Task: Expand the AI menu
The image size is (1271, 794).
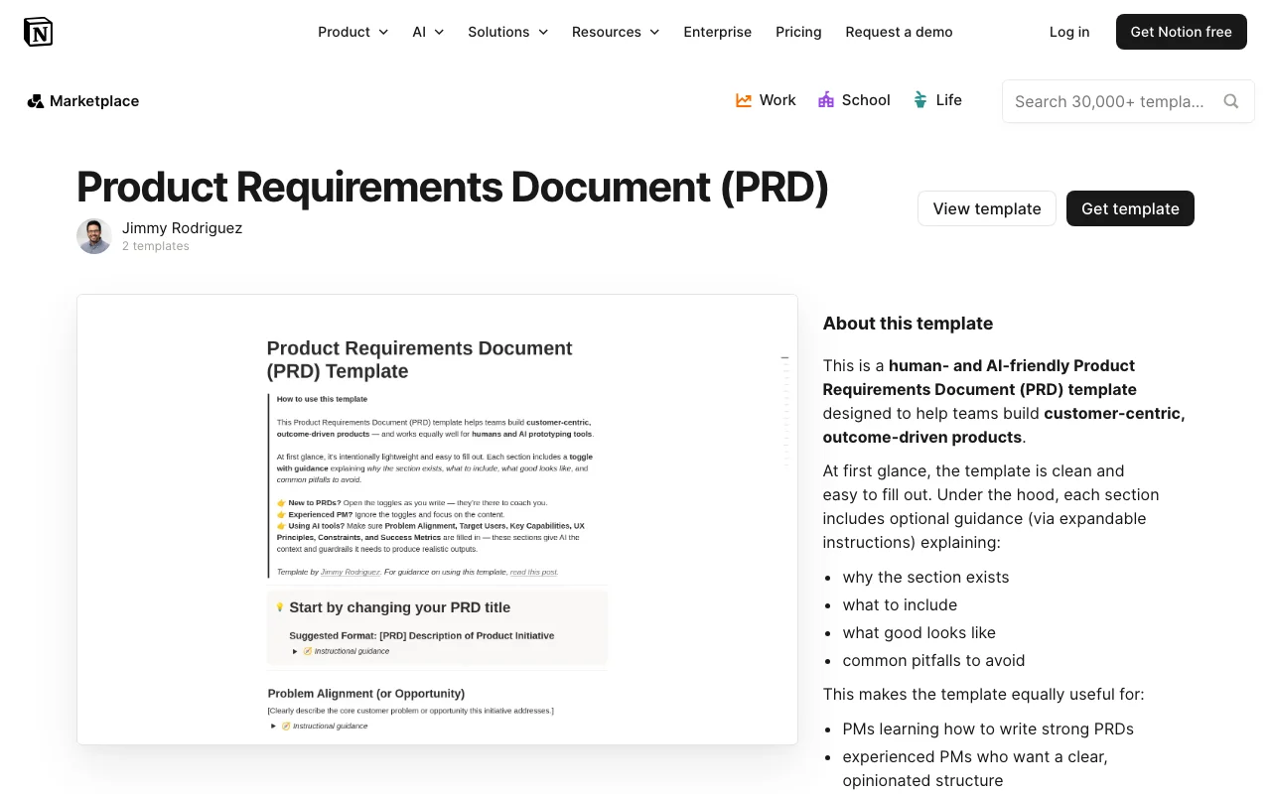Action: pos(428,32)
